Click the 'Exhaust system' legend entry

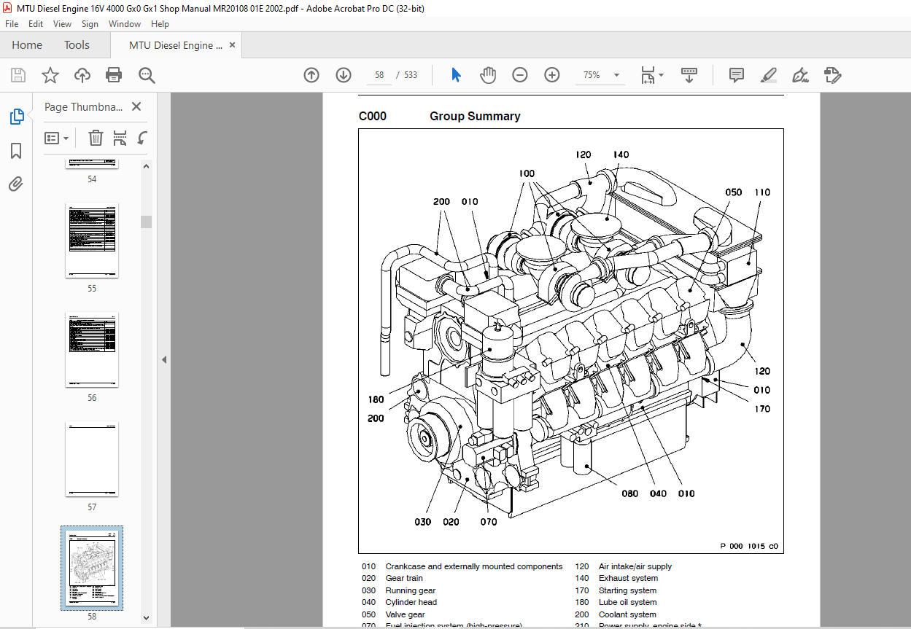click(628, 578)
